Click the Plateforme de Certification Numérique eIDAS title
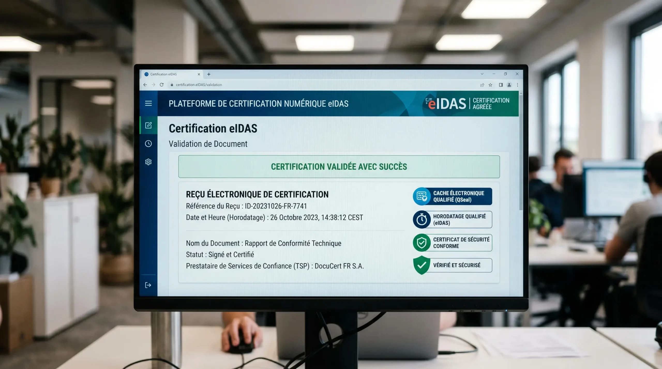The height and width of the screenshot is (369, 662). pos(259,104)
